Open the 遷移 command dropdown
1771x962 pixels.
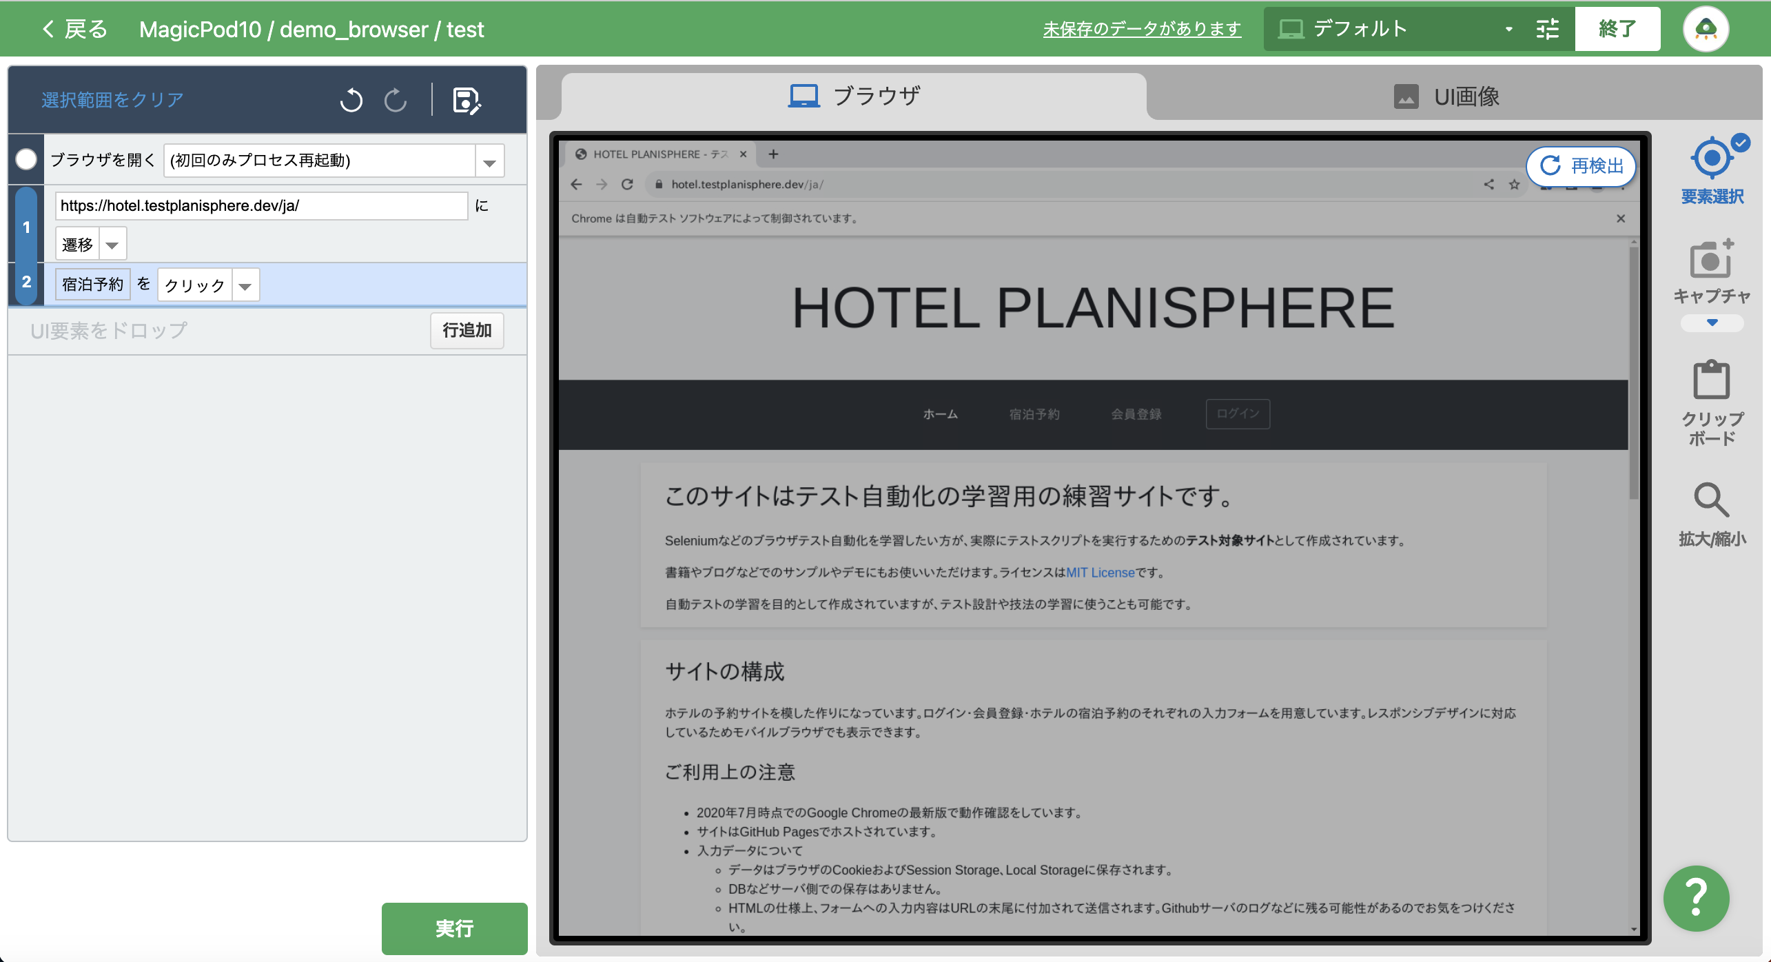(x=112, y=245)
